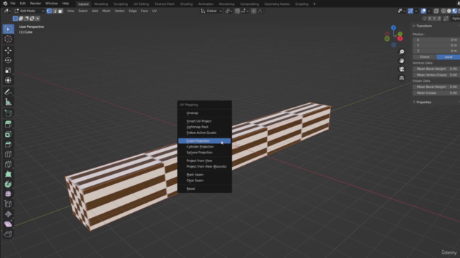Activate the Cursor tool
Image resolution: width=460 pixels, height=258 pixels.
(x=8, y=39)
